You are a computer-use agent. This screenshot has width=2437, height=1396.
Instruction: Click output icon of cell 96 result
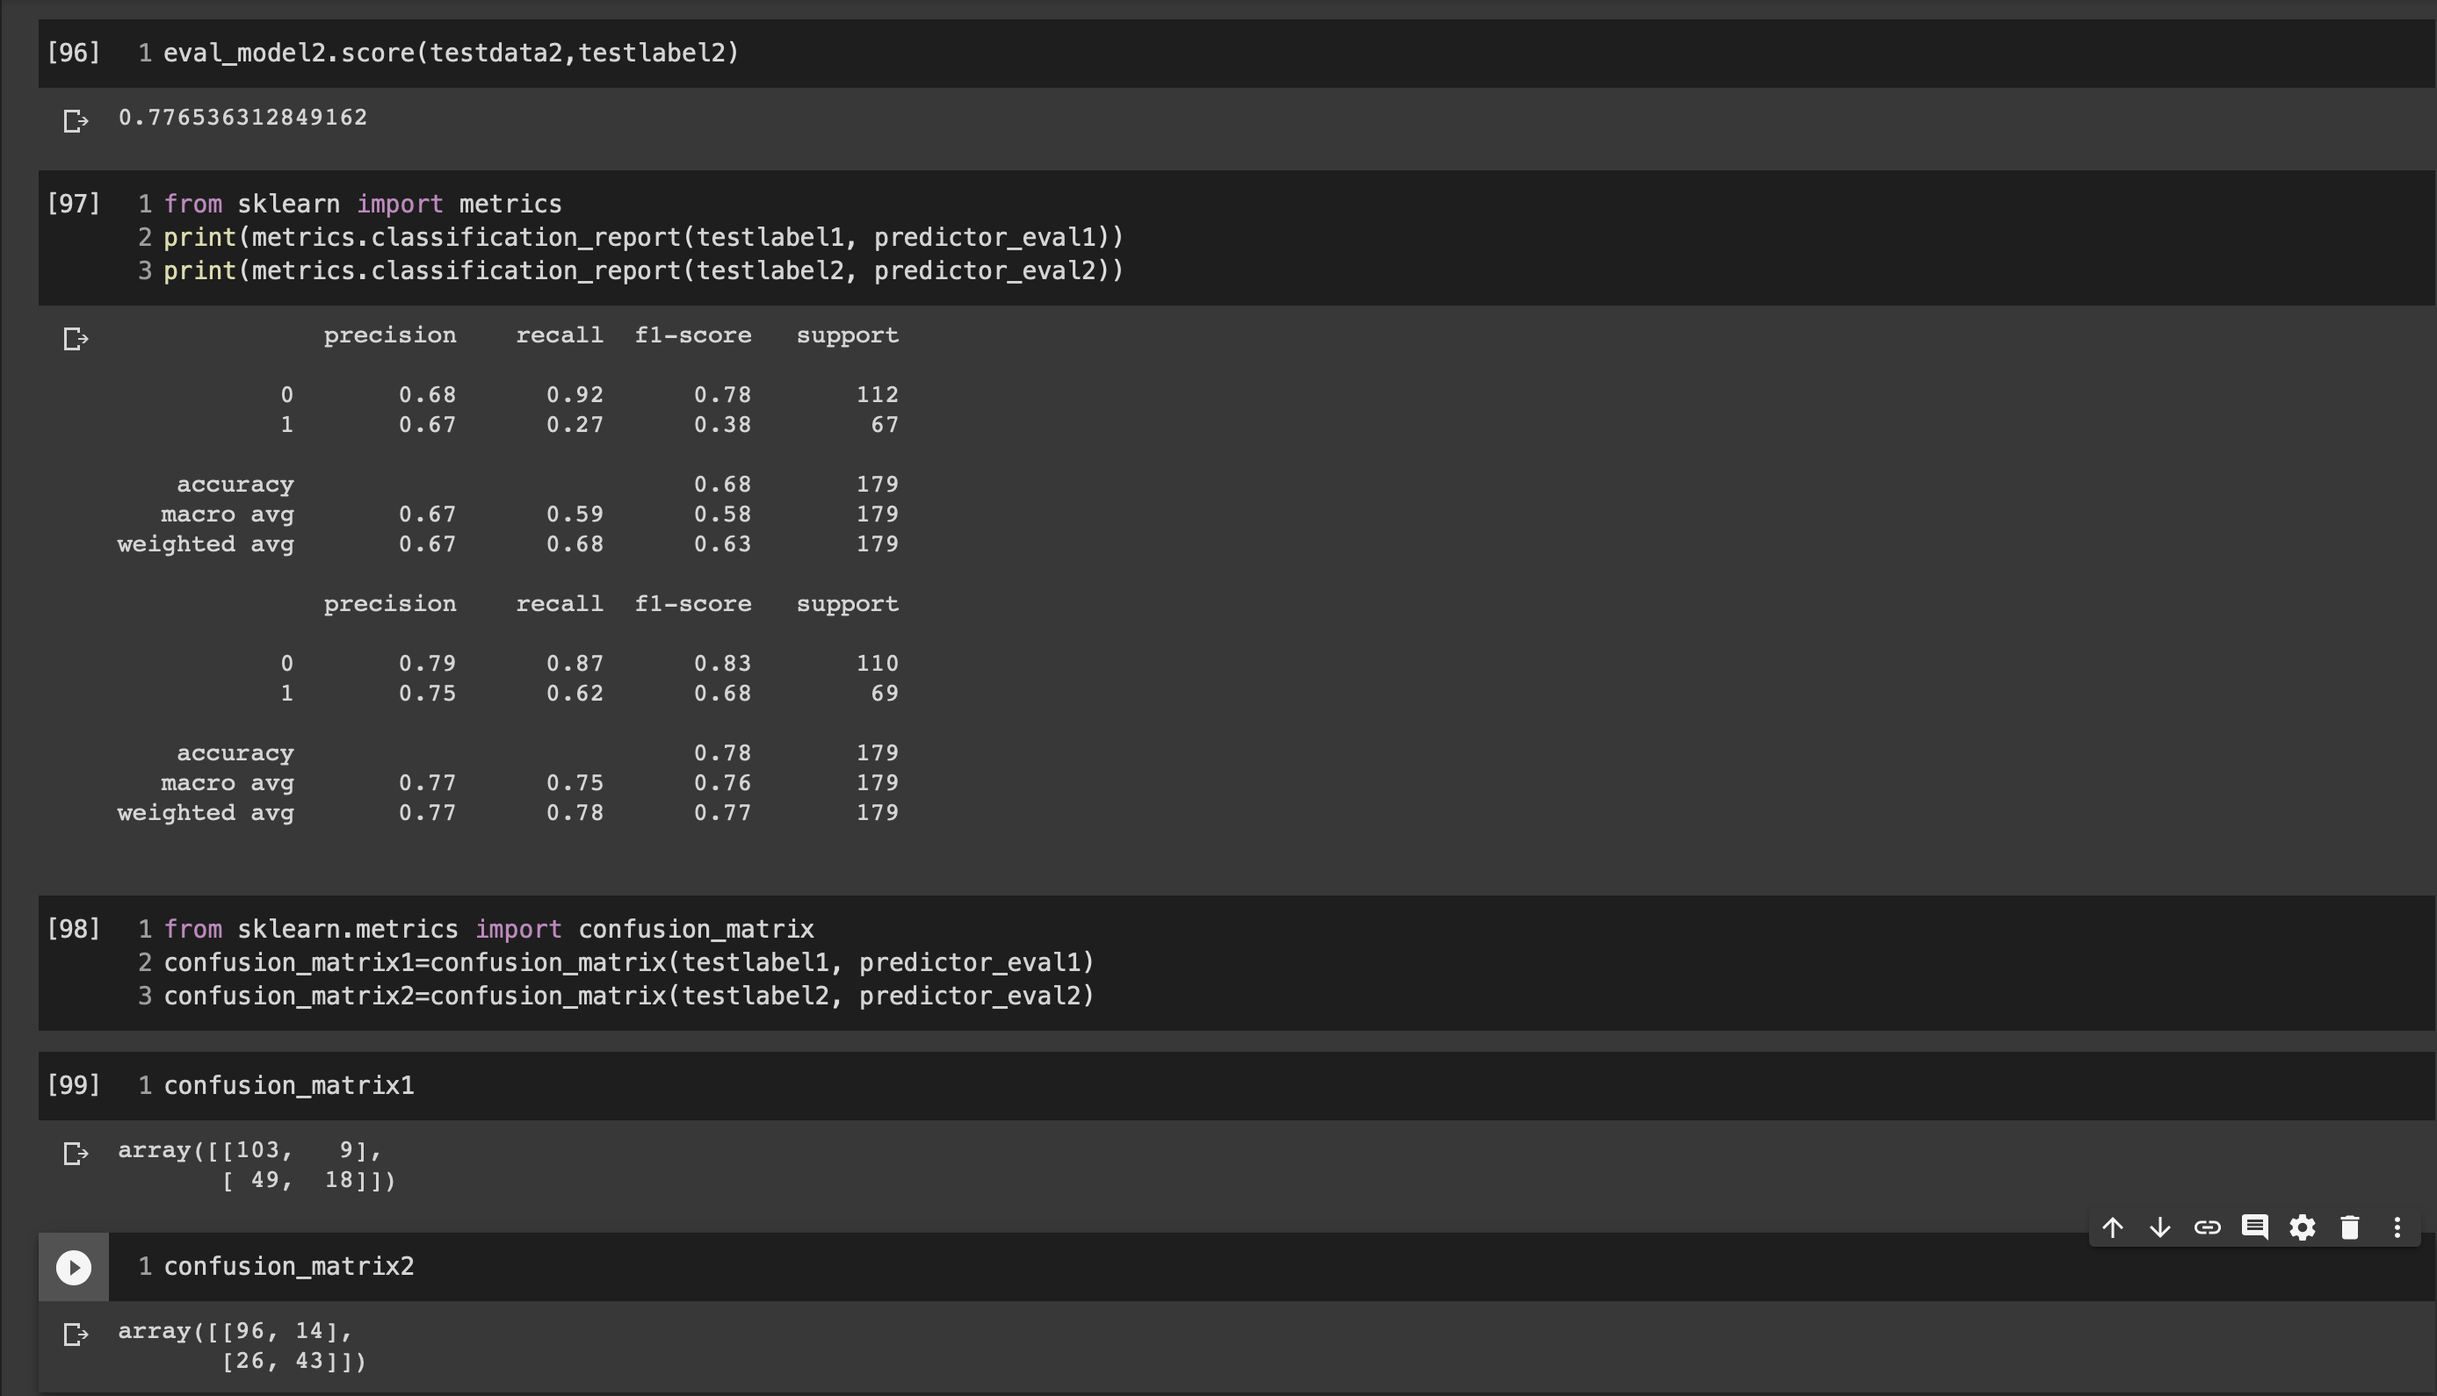coord(76,121)
